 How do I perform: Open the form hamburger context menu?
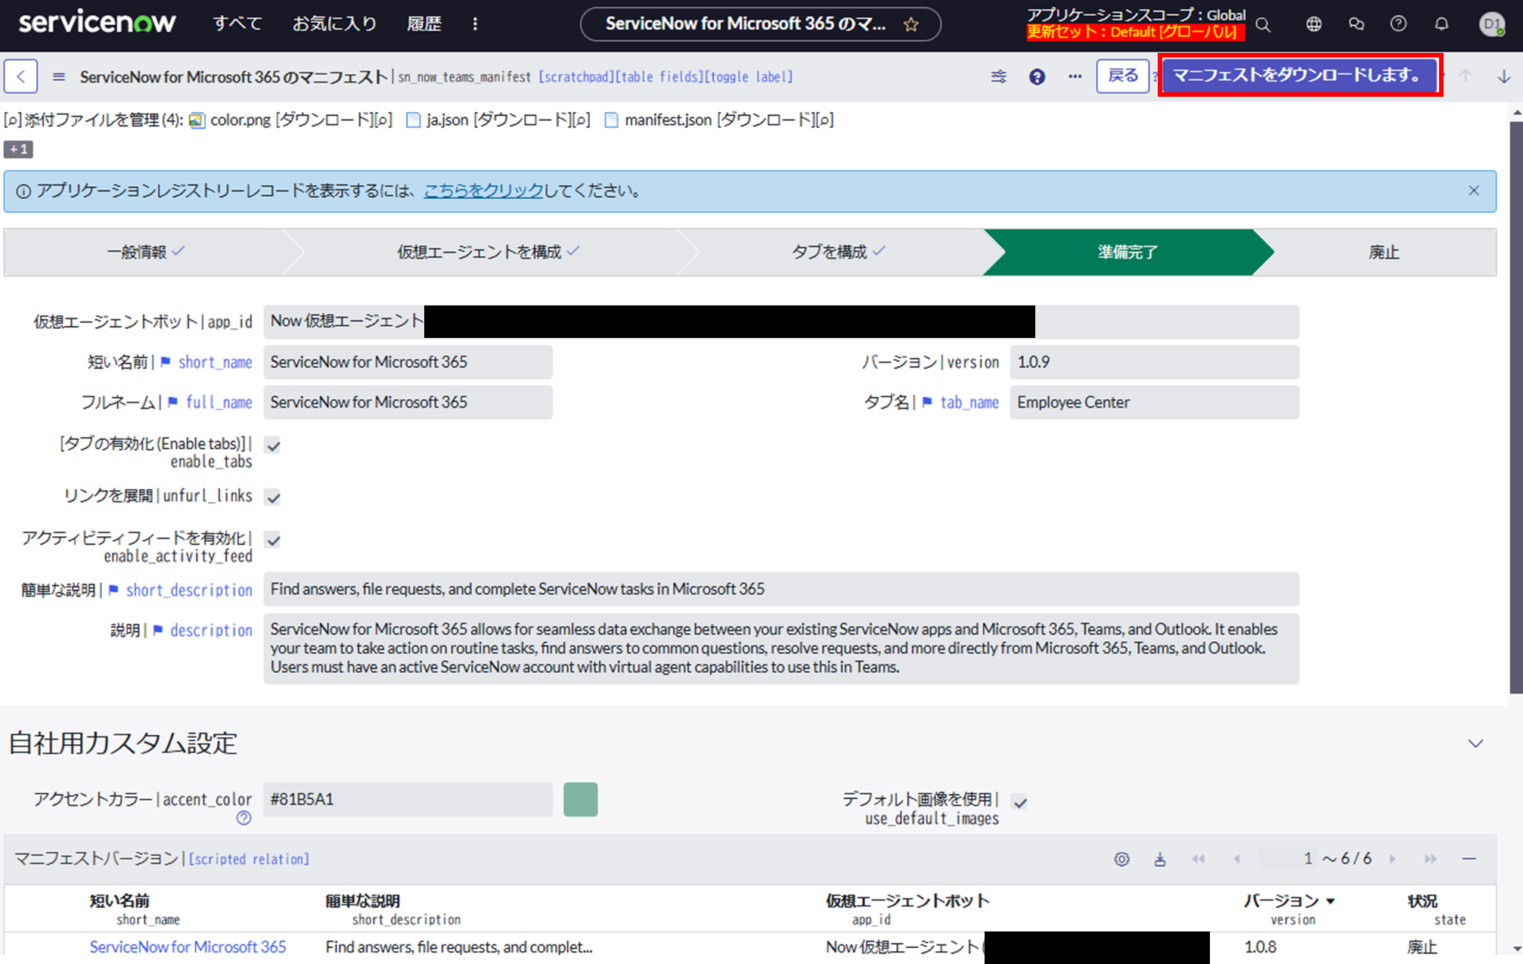(x=59, y=76)
